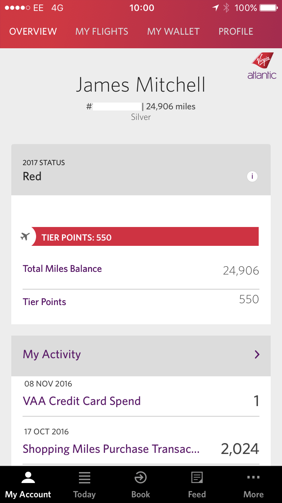The height and width of the screenshot is (503, 282).
Task: Switch to the Profile tab
Action: 236,32
